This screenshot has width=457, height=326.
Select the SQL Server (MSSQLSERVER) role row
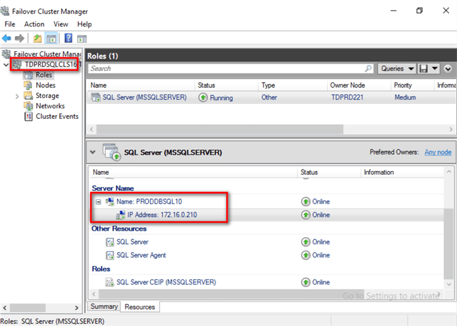point(272,97)
